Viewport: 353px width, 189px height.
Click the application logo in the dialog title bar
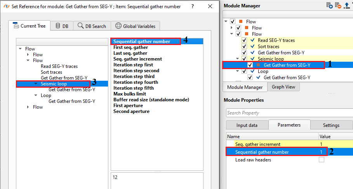coord(7,6)
